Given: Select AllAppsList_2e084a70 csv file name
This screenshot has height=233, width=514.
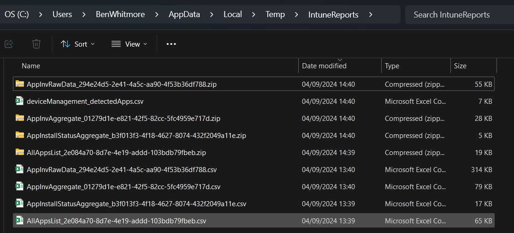Looking at the screenshot, I should pyautogui.click(x=116, y=221).
